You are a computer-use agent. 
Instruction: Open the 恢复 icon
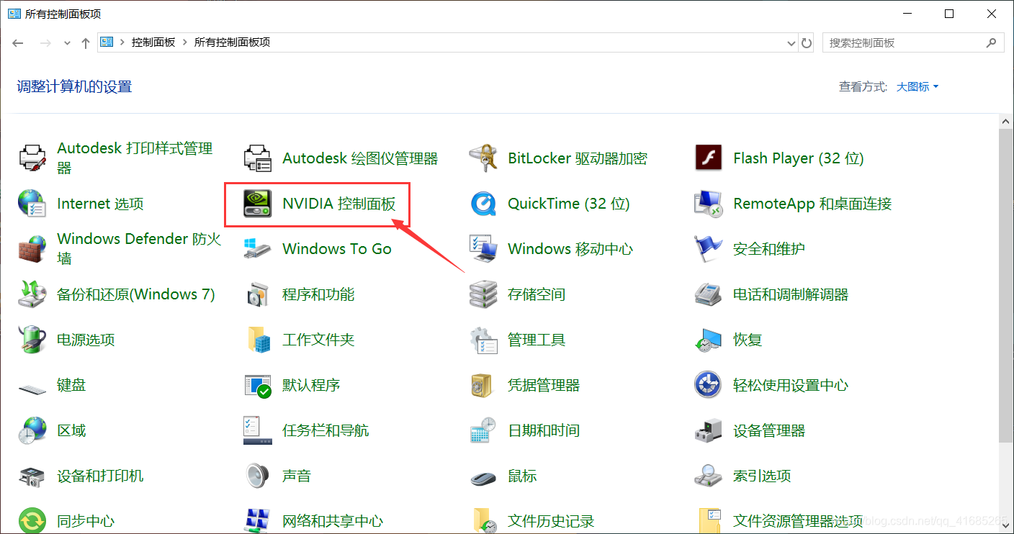[x=708, y=340]
